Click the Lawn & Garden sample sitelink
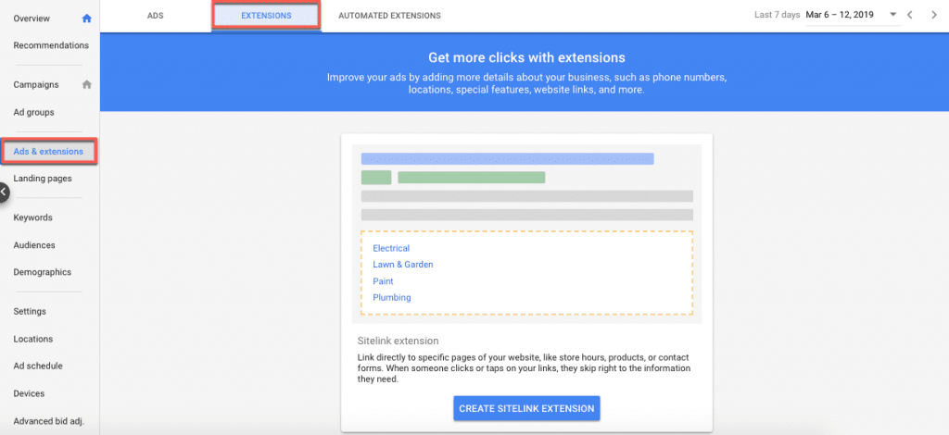This screenshot has width=949, height=435. pyautogui.click(x=403, y=265)
